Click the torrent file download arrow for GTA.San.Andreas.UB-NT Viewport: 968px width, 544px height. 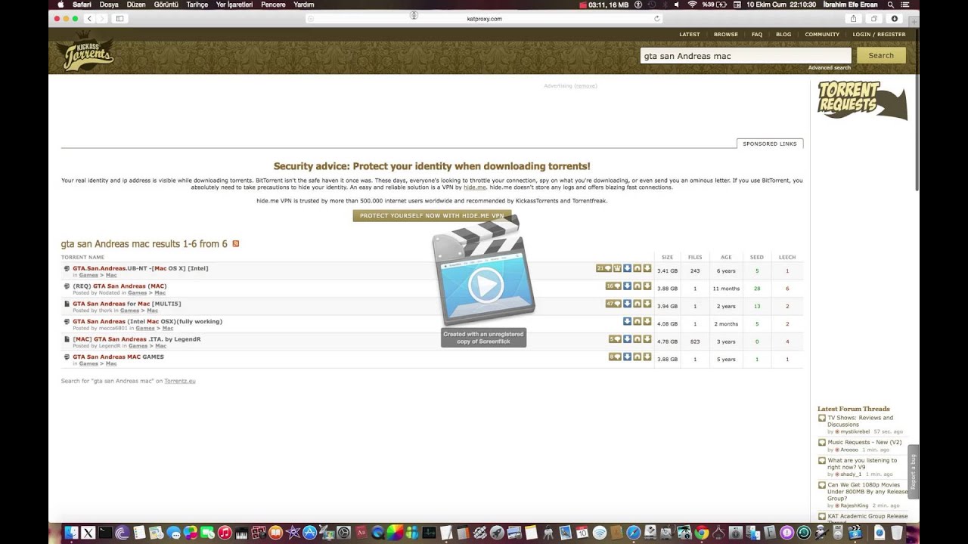pos(647,268)
